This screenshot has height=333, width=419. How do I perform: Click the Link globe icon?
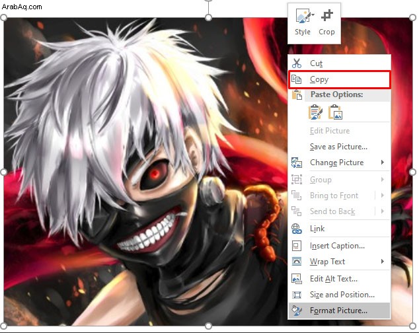click(297, 229)
